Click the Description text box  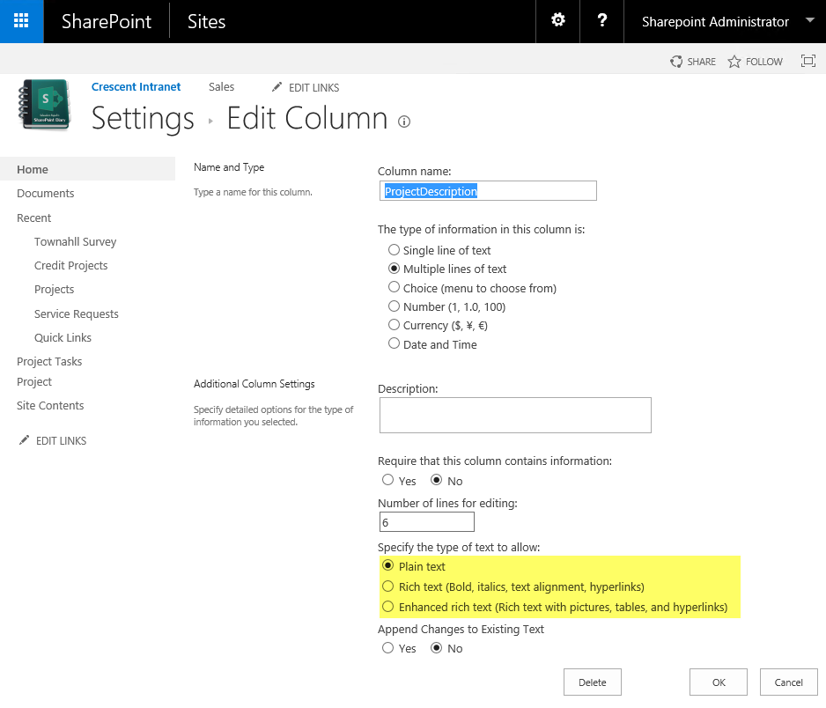coord(514,415)
